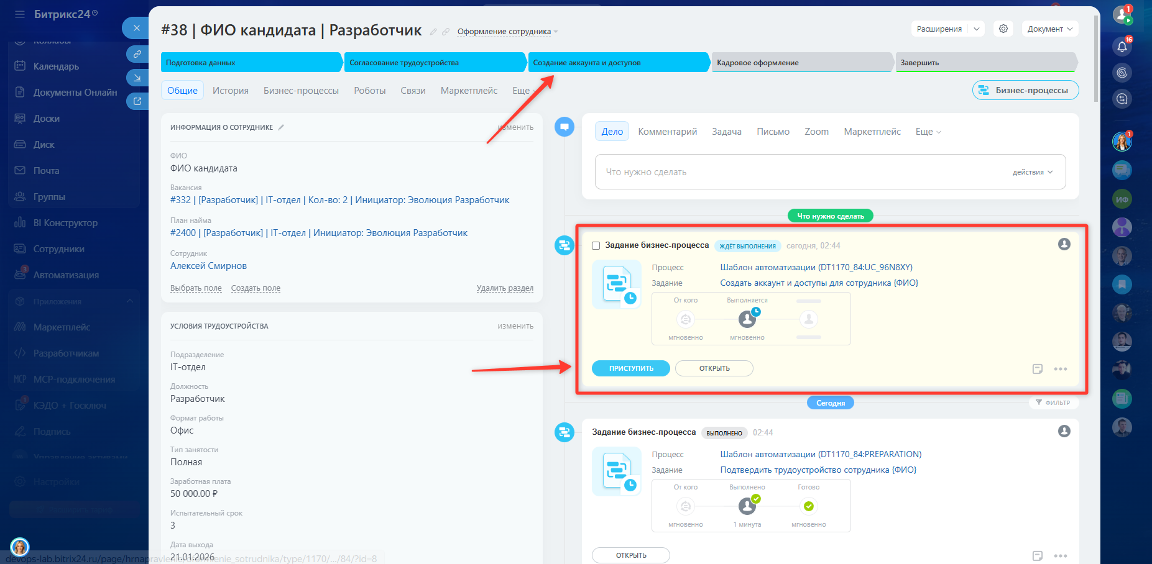This screenshot has height=564, width=1152.
Task: Expand Еще in the card tabs
Action: [x=524, y=91]
